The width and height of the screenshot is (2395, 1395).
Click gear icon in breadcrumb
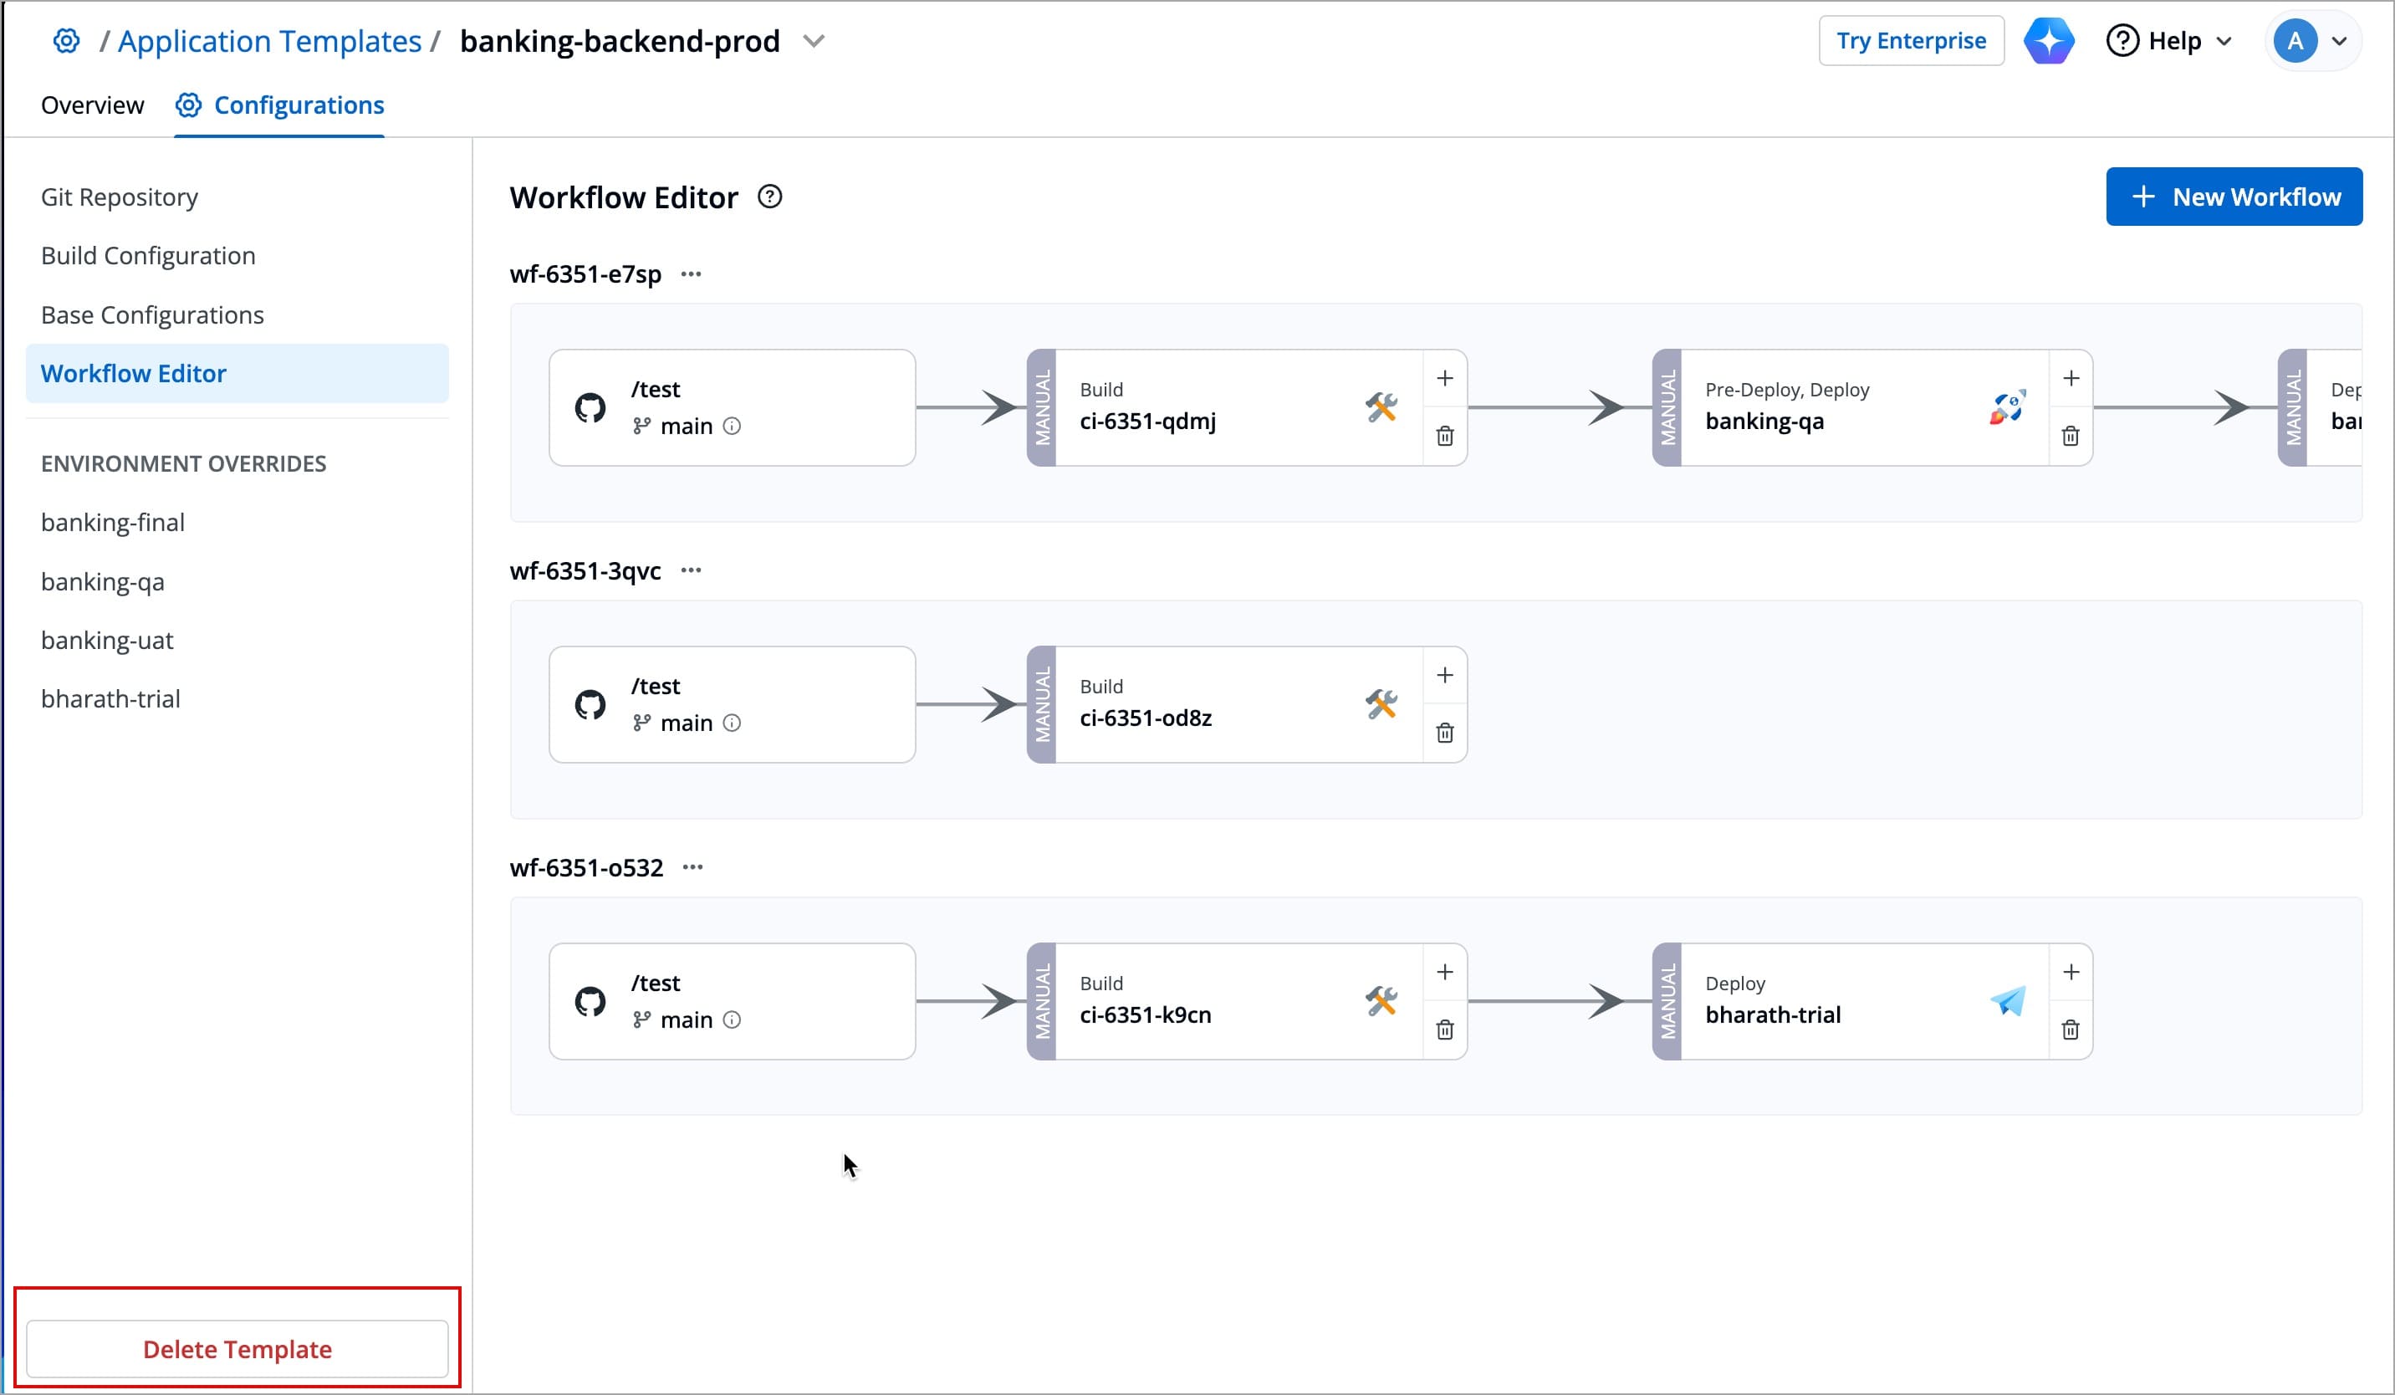(x=65, y=41)
